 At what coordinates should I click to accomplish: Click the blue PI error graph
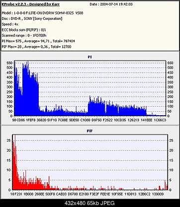coord(90,88)
